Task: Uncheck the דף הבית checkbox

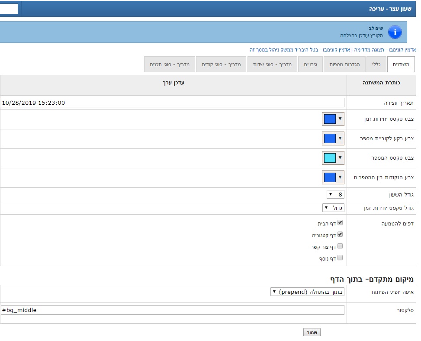Action: click(340, 222)
